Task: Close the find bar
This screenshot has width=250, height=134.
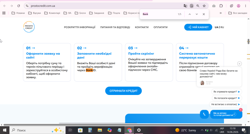Action: tap(203, 14)
